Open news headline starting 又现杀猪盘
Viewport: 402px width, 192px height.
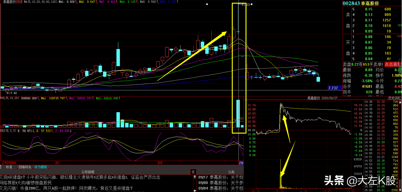80,177
